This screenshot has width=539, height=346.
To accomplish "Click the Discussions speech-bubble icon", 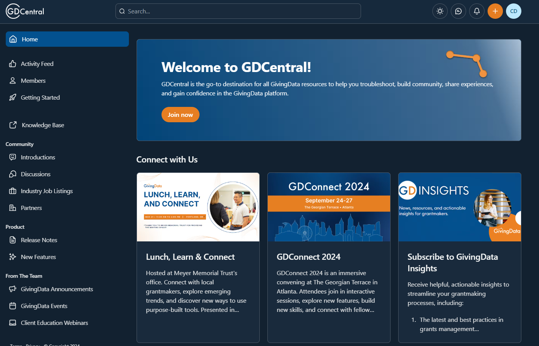I will [12, 174].
